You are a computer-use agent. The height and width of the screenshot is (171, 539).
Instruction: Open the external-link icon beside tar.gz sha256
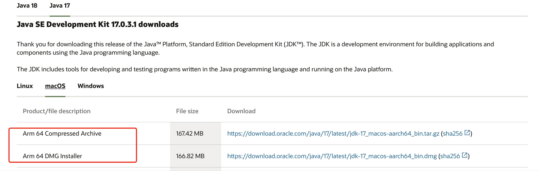(467, 133)
